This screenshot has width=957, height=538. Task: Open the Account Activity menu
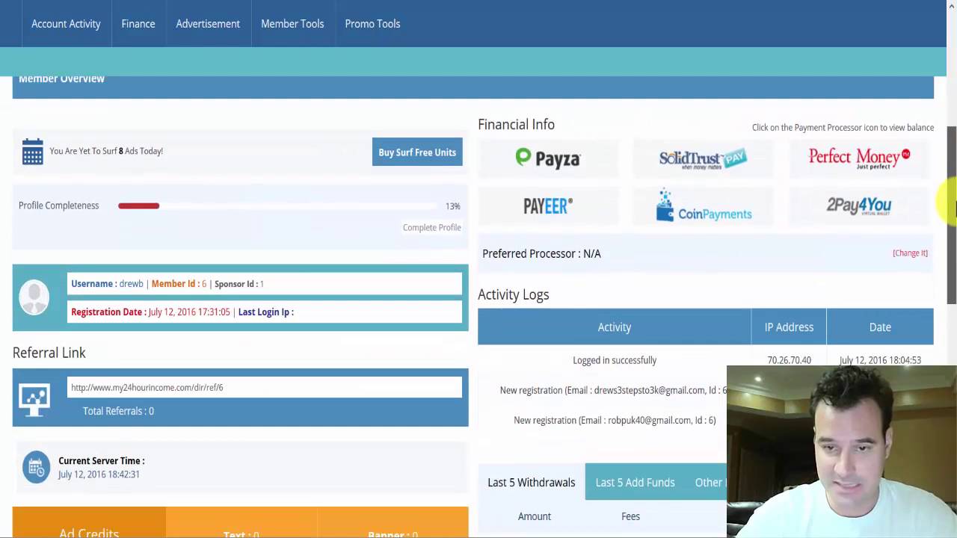point(66,24)
